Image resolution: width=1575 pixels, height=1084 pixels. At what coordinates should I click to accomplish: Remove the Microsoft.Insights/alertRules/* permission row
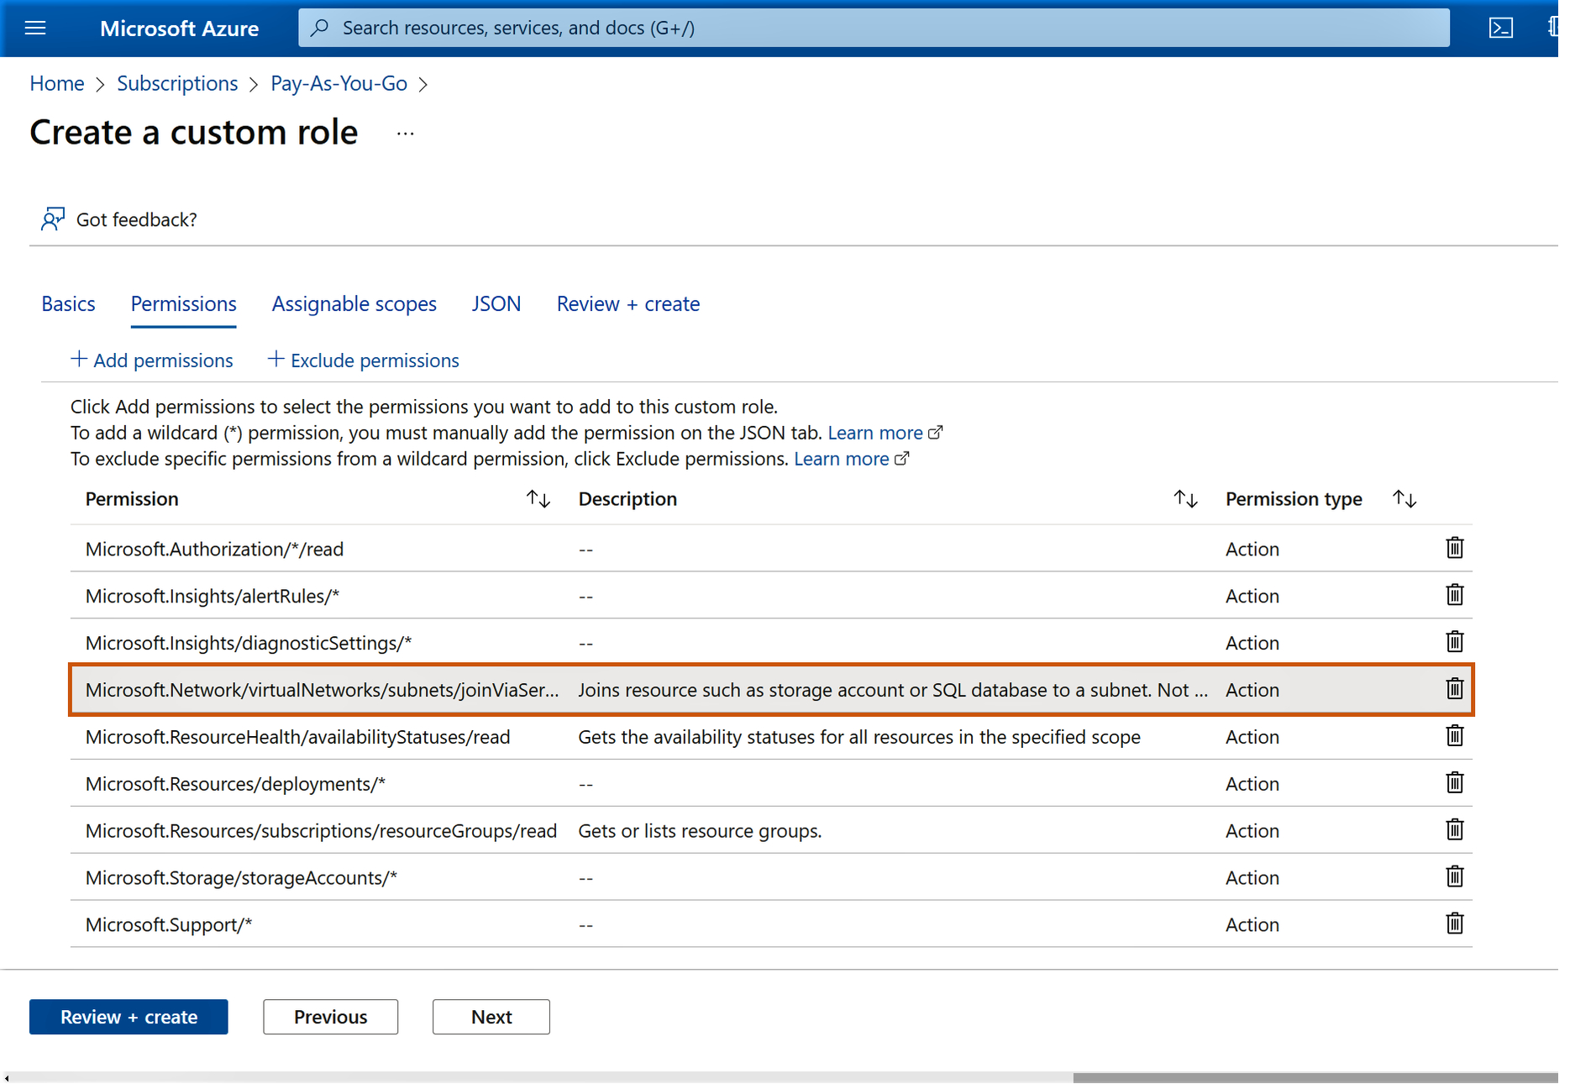(1454, 596)
